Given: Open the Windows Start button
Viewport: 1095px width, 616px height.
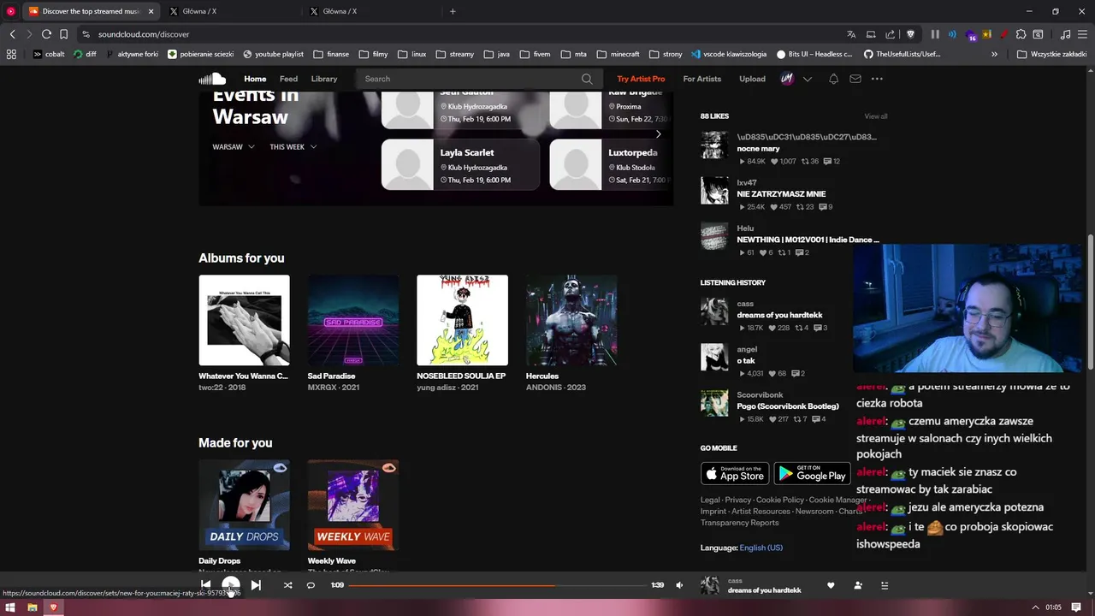Looking at the screenshot, I should coord(10,607).
